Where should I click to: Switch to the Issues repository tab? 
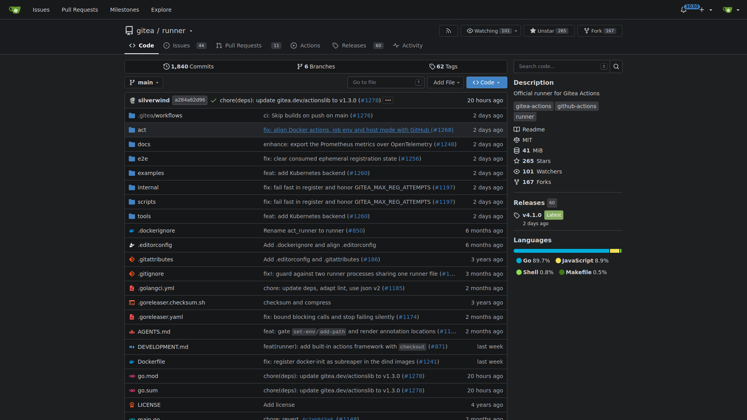185,45
